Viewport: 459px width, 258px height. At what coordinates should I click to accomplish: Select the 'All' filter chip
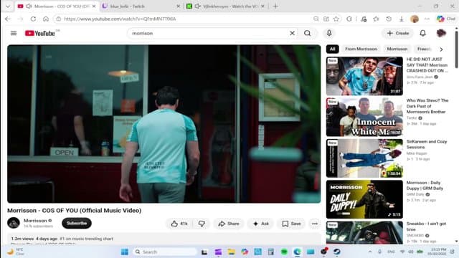(332, 49)
